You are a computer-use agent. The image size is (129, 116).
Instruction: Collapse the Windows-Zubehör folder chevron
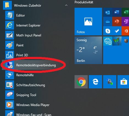click(x=66, y=6)
